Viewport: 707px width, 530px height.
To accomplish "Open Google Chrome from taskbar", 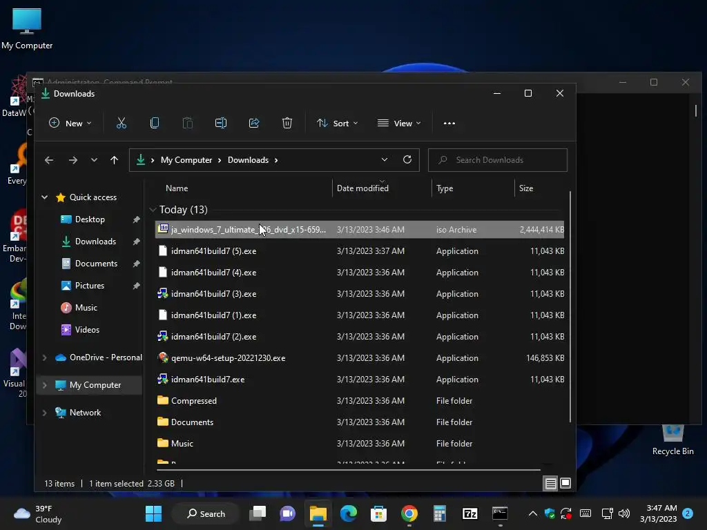I will coord(409,513).
